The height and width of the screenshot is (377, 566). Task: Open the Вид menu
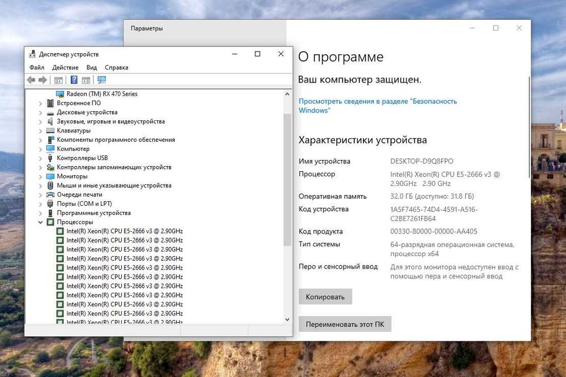click(x=92, y=67)
